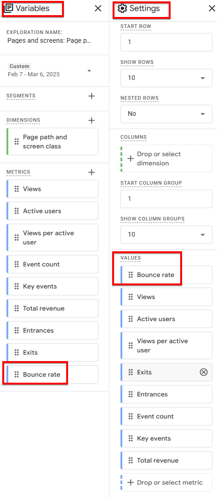Viewport: 217px width, 498px height.
Task: Grab drag handle of Event count in Values
Action: pos(130,416)
